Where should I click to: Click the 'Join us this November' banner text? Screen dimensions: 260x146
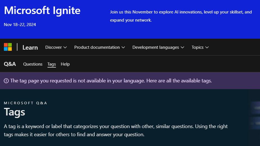181,16
